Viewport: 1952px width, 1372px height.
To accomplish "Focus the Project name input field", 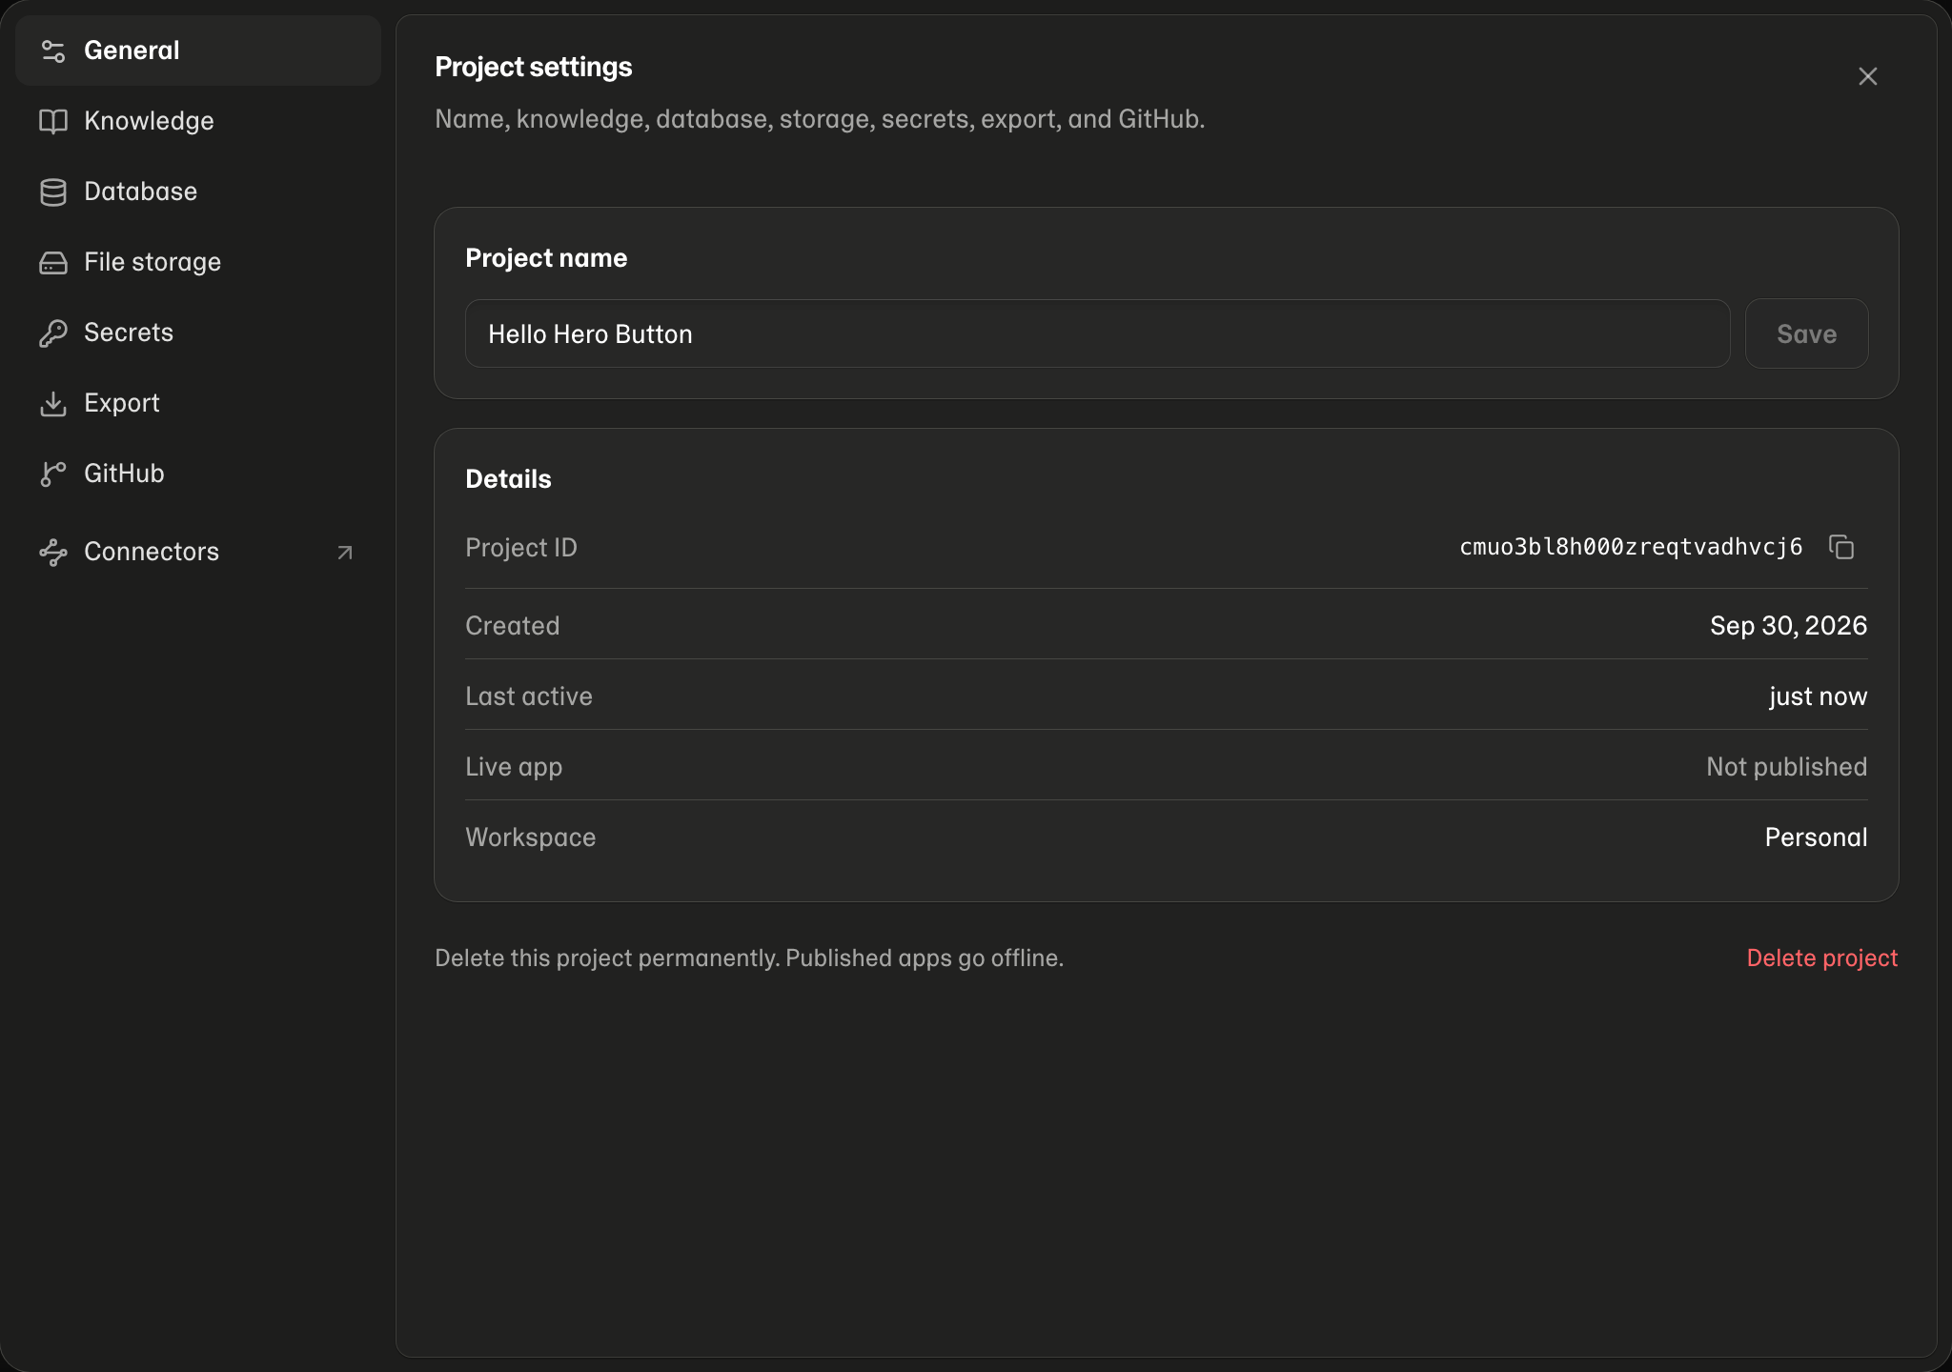I will (1097, 333).
